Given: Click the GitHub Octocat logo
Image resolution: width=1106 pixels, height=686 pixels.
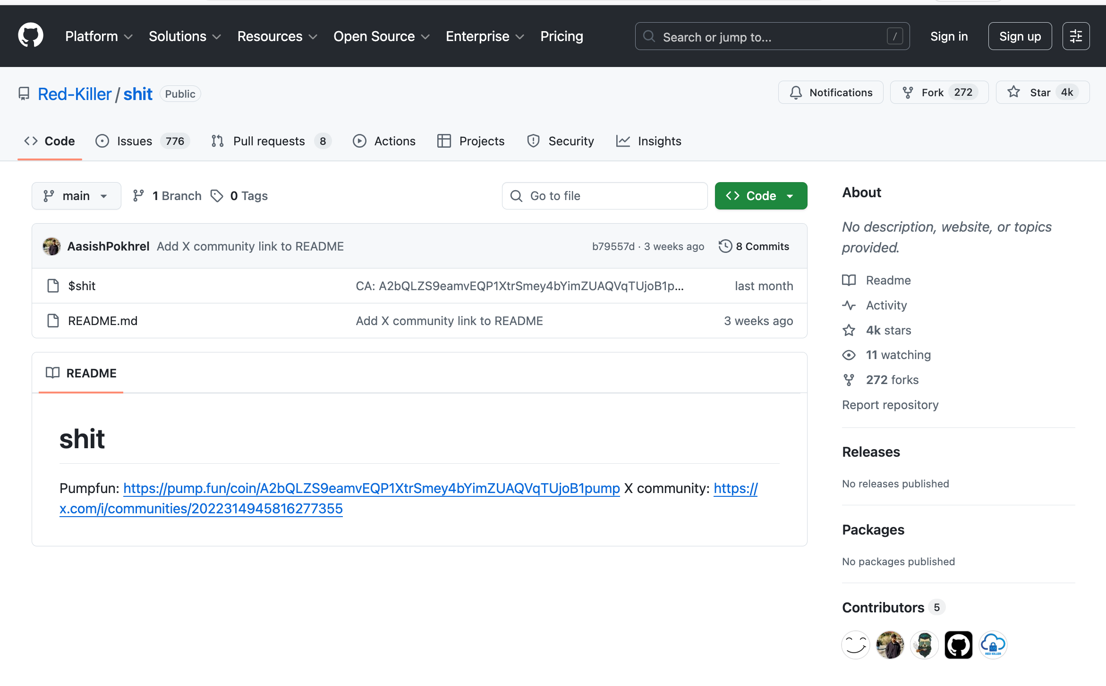Looking at the screenshot, I should pos(31,36).
